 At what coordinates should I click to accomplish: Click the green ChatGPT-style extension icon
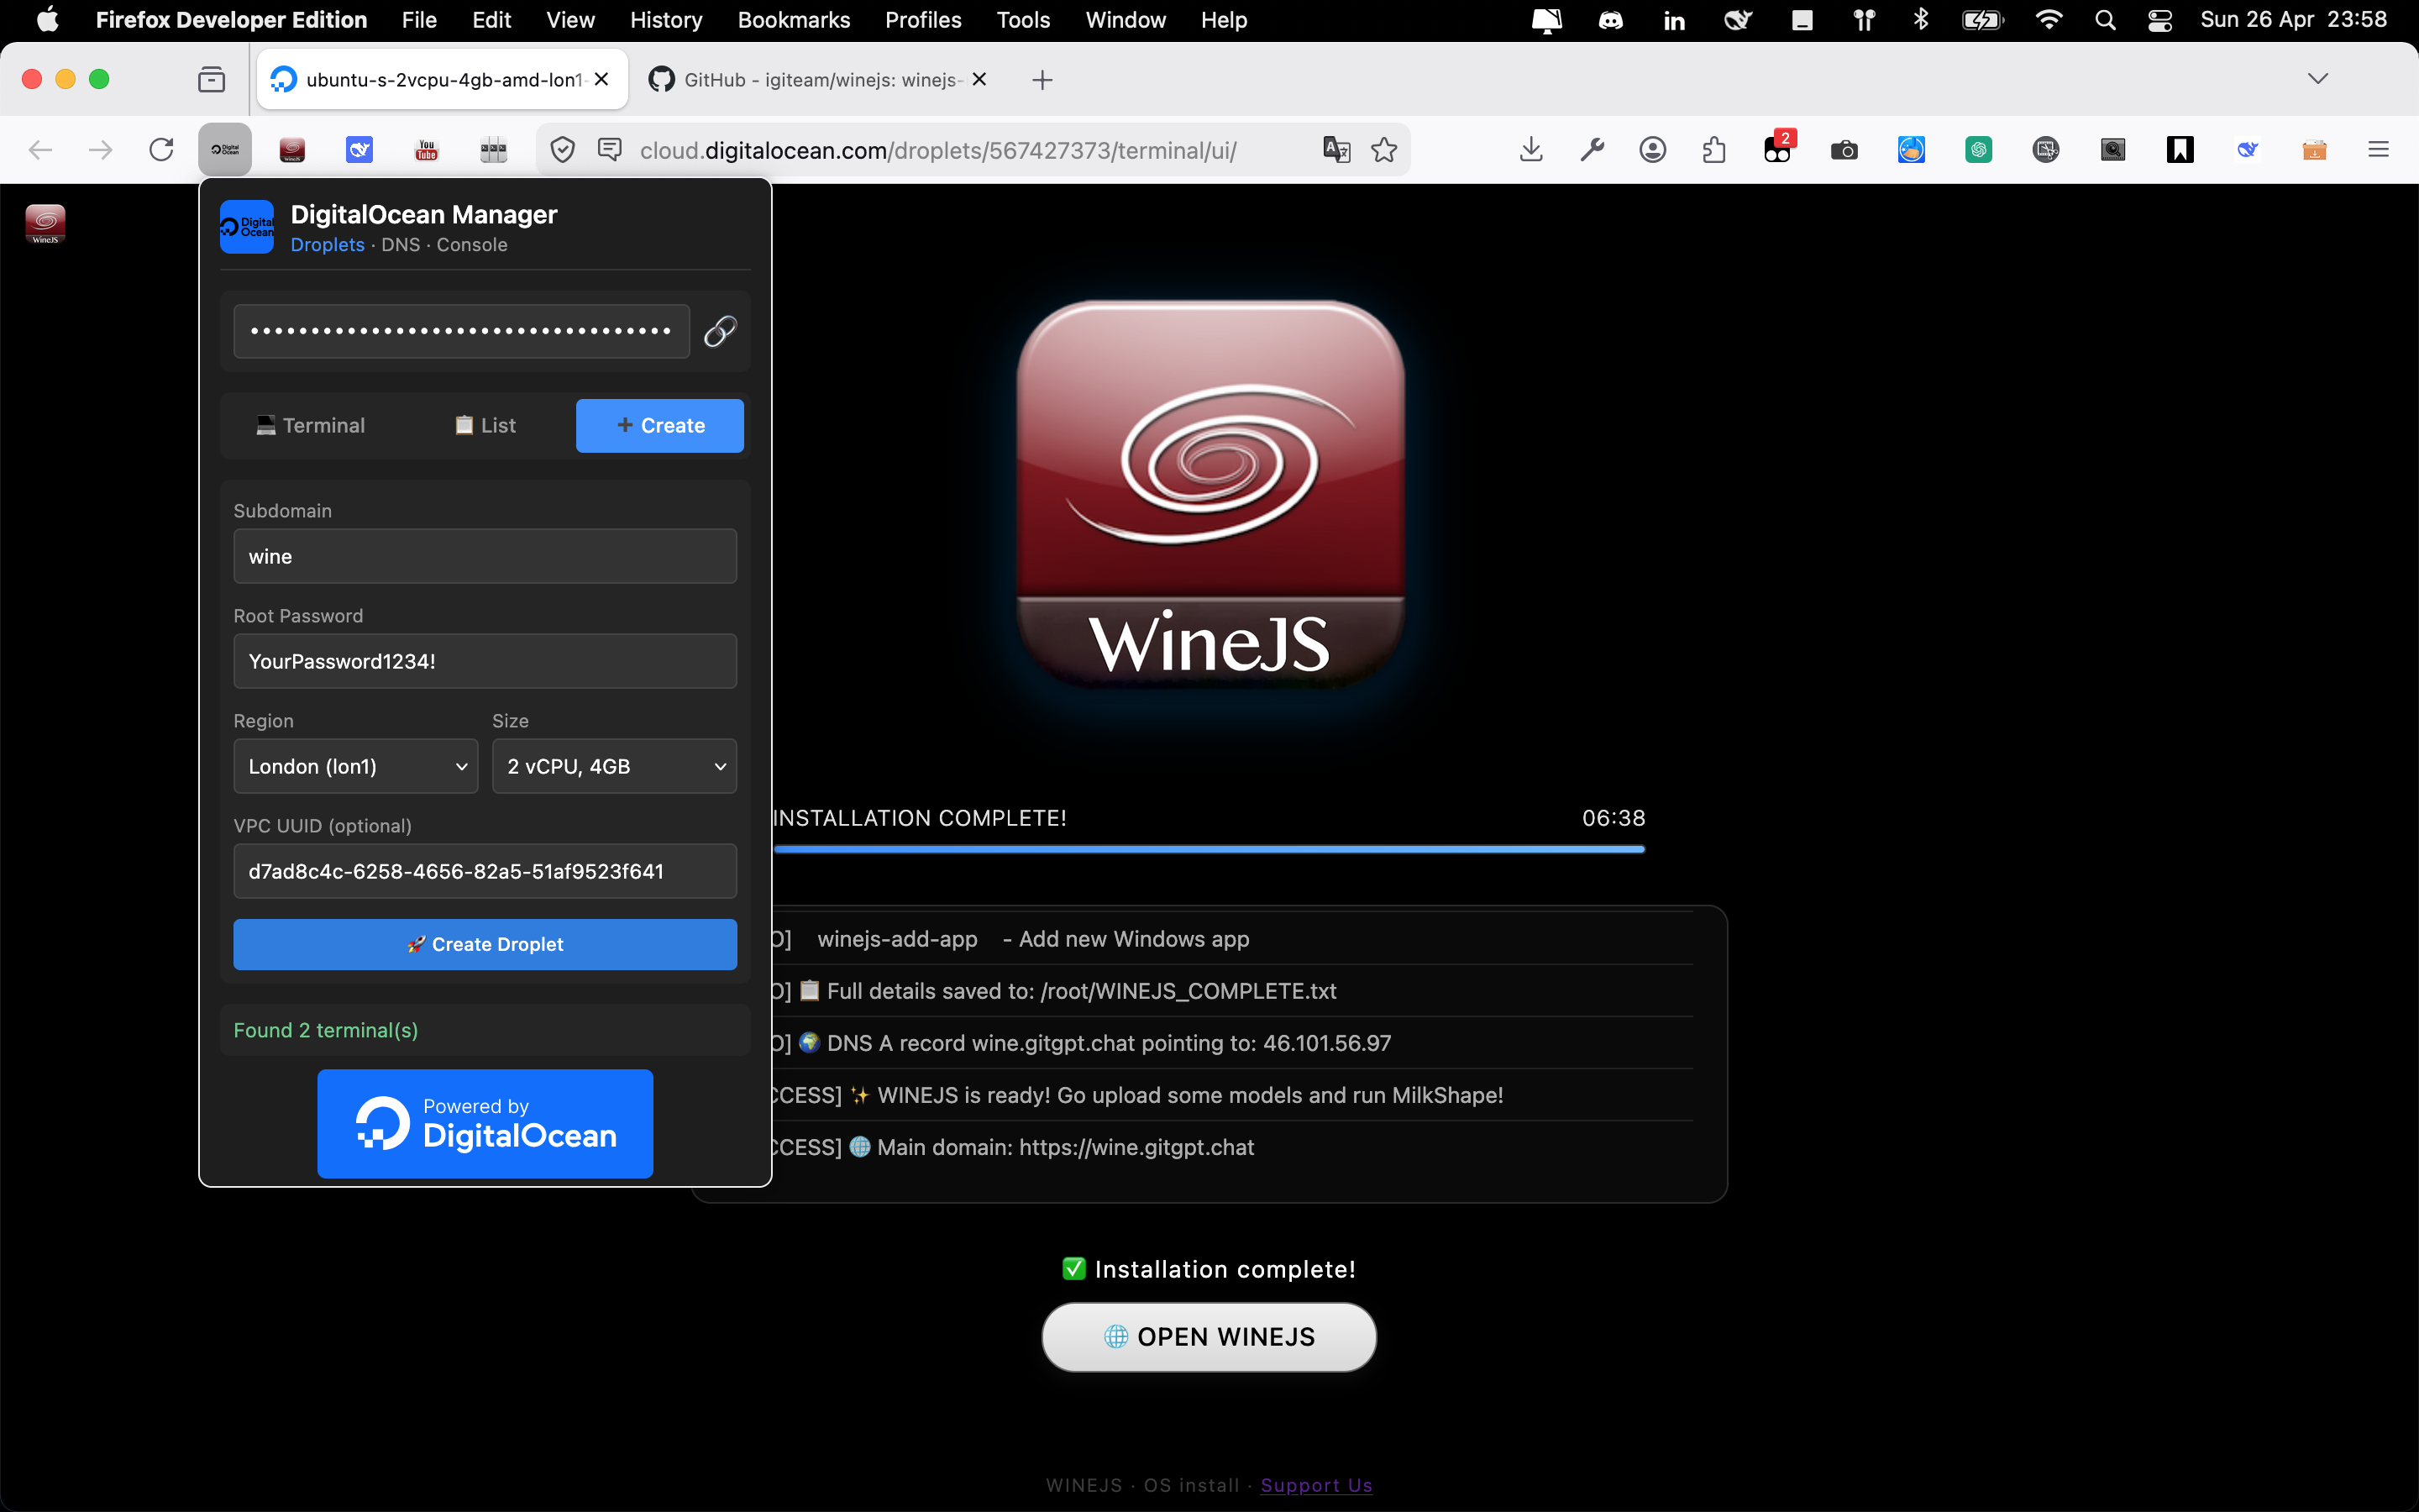[x=1978, y=150]
